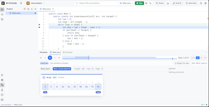Open the history sidebar icon
The image size is (209, 107).
coord(2,19)
